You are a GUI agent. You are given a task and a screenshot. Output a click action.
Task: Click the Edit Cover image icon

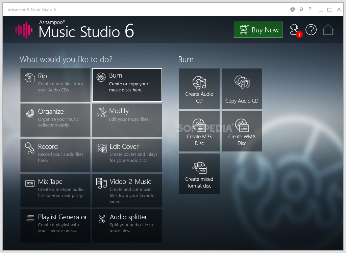(101, 148)
